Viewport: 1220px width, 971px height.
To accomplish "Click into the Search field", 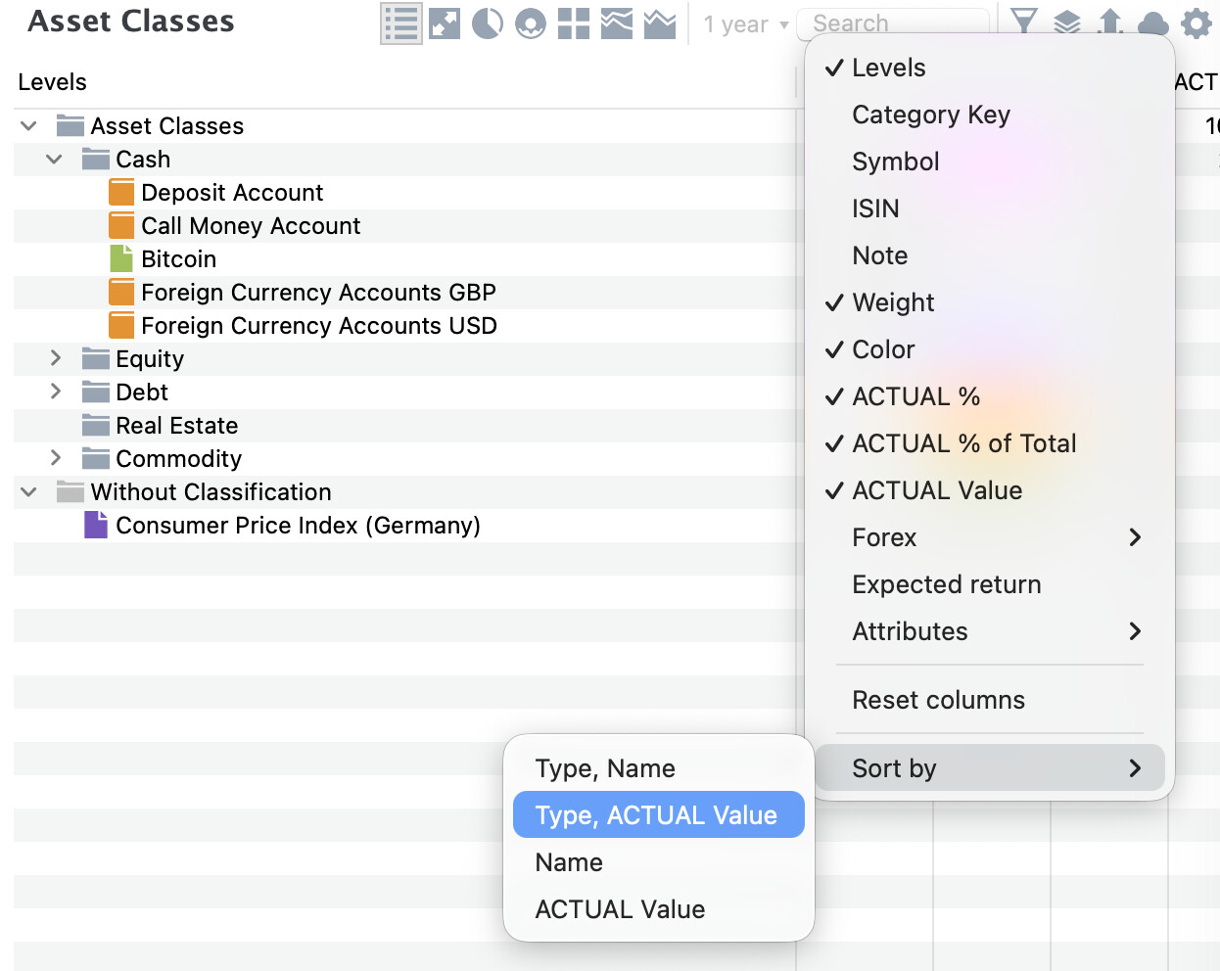I will tap(891, 23).
